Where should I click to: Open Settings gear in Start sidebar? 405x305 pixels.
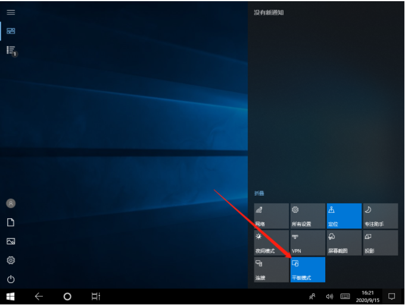pos(11,260)
